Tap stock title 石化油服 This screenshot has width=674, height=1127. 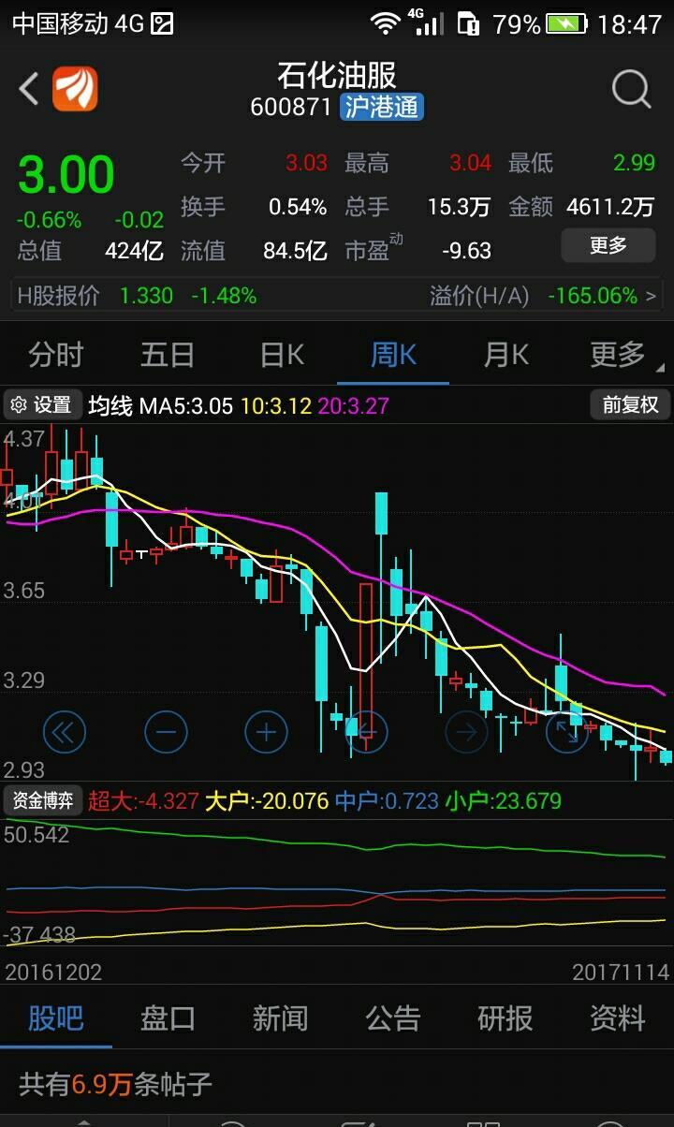click(x=337, y=74)
